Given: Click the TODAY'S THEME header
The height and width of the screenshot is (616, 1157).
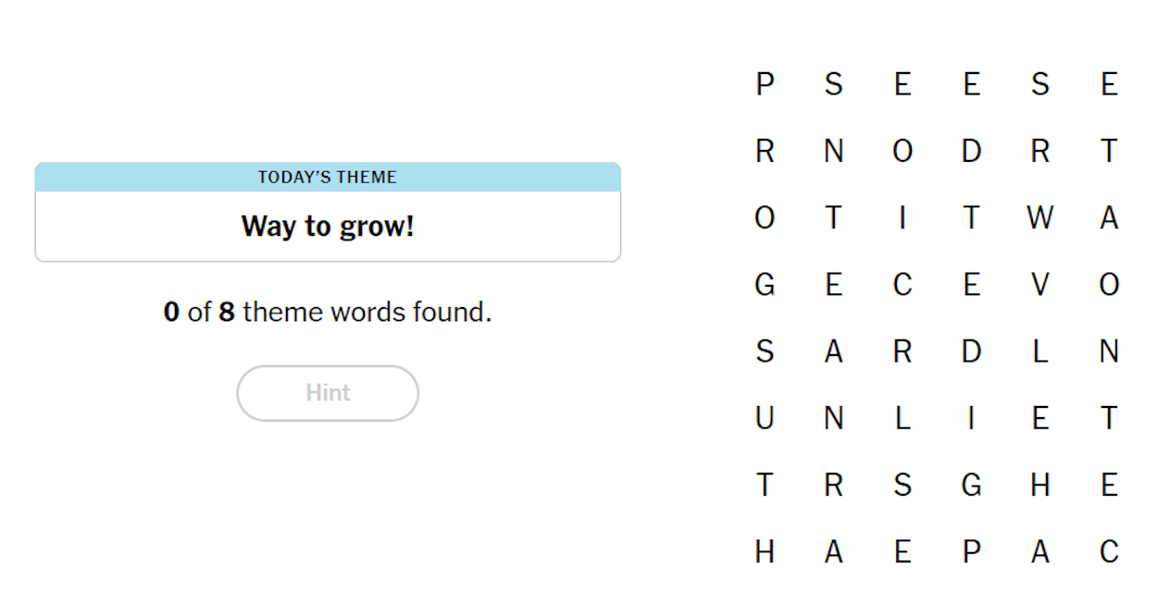Looking at the screenshot, I should pos(328,177).
